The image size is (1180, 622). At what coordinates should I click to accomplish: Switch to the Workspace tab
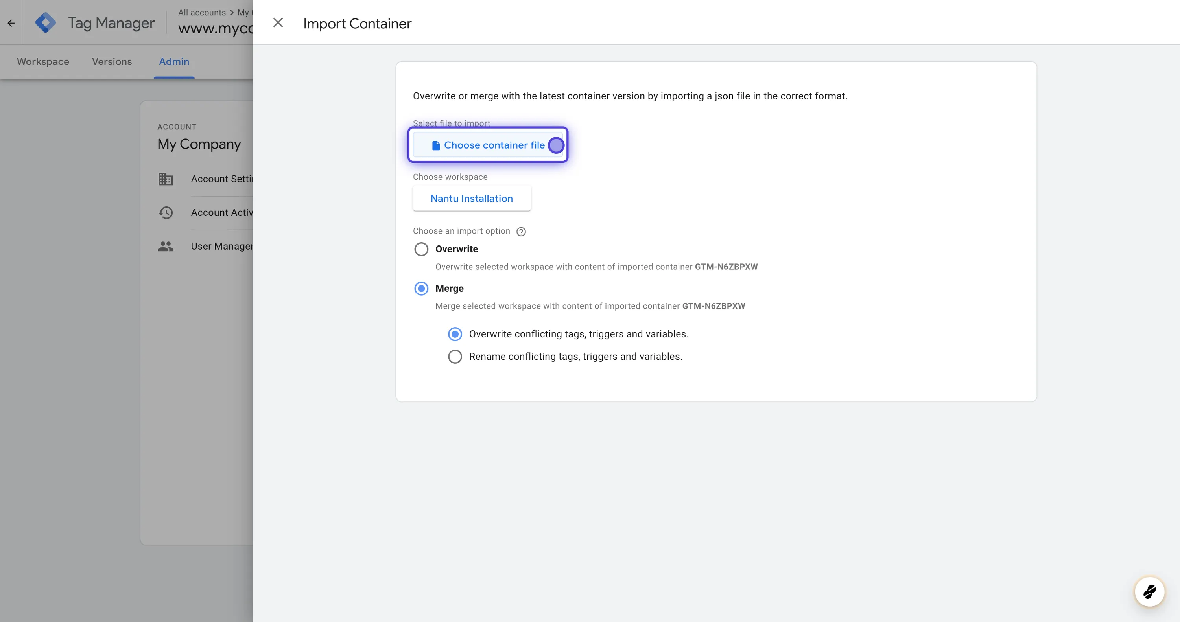point(43,61)
